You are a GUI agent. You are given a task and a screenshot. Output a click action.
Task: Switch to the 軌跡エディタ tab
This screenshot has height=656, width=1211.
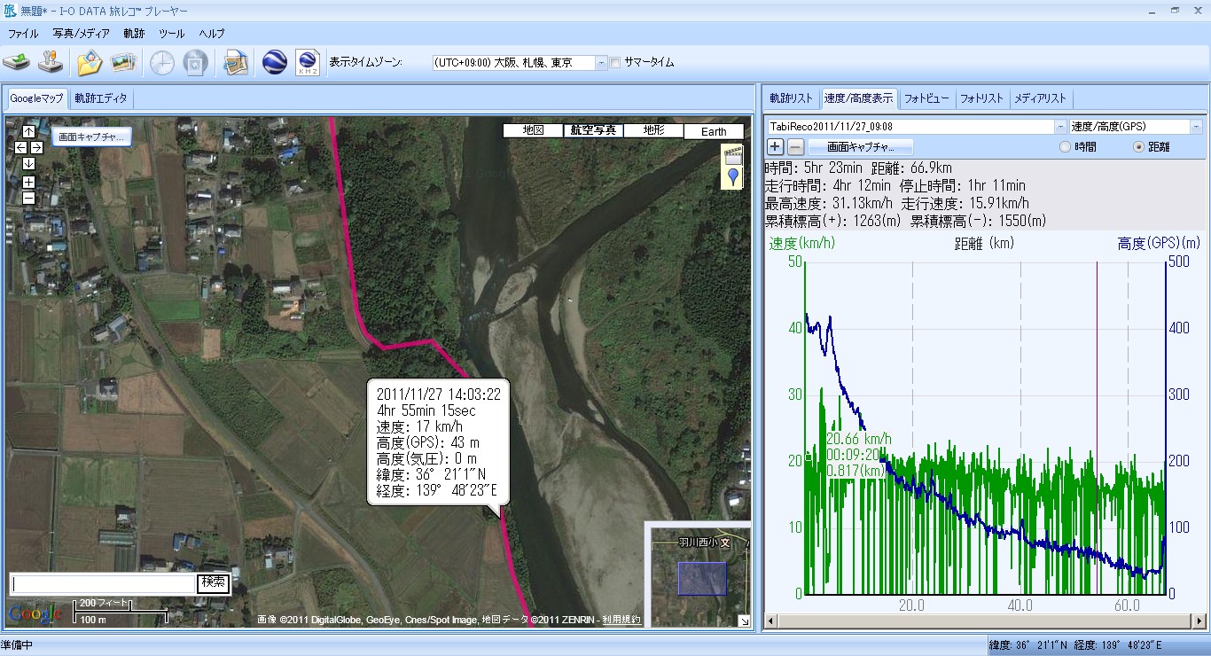101,98
